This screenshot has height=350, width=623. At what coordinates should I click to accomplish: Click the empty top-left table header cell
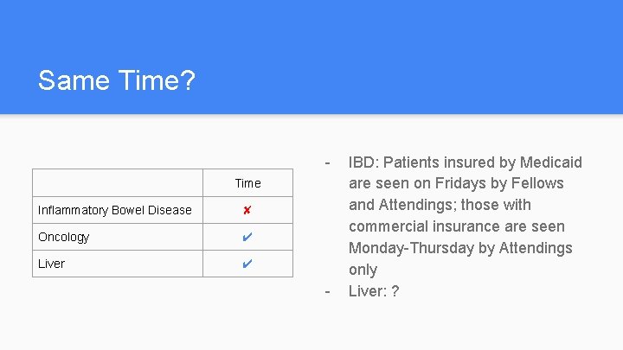pyautogui.click(x=118, y=183)
